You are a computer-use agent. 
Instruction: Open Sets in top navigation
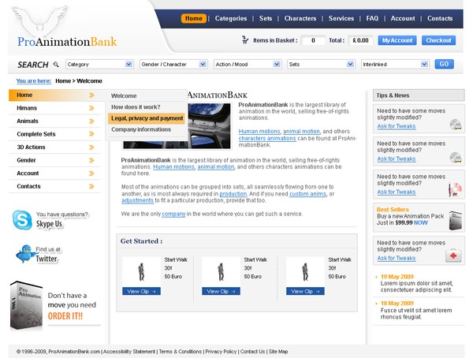[266, 18]
